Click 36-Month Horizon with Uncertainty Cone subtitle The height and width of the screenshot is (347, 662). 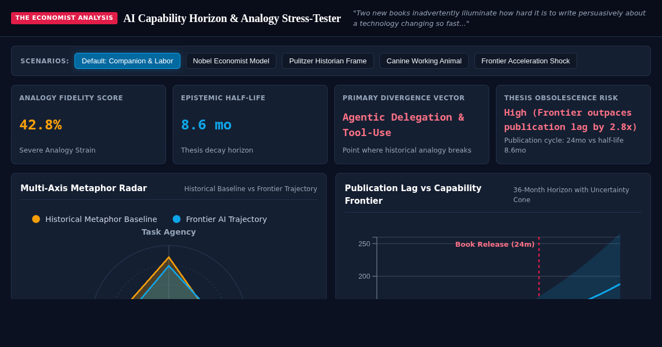click(571, 194)
